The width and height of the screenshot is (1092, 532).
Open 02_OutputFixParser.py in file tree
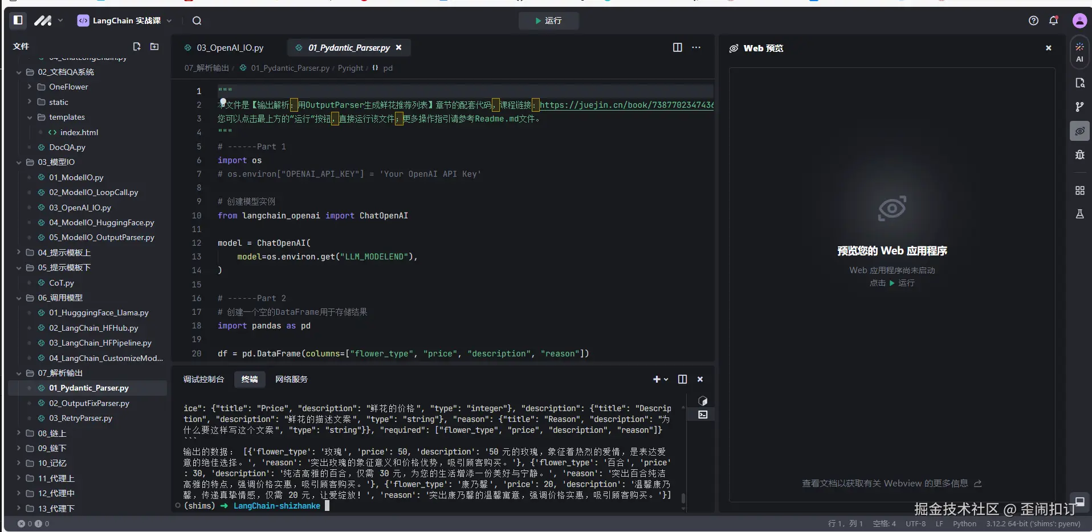(89, 403)
